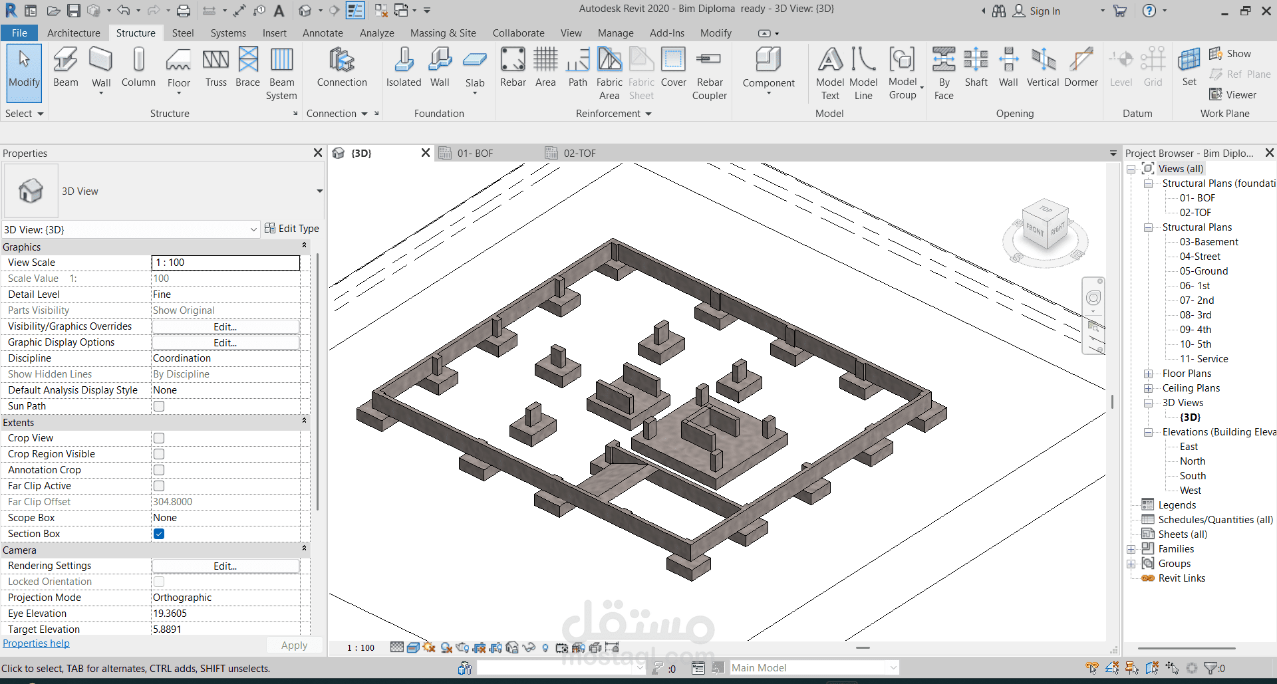Select the Brace tool

[247, 67]
